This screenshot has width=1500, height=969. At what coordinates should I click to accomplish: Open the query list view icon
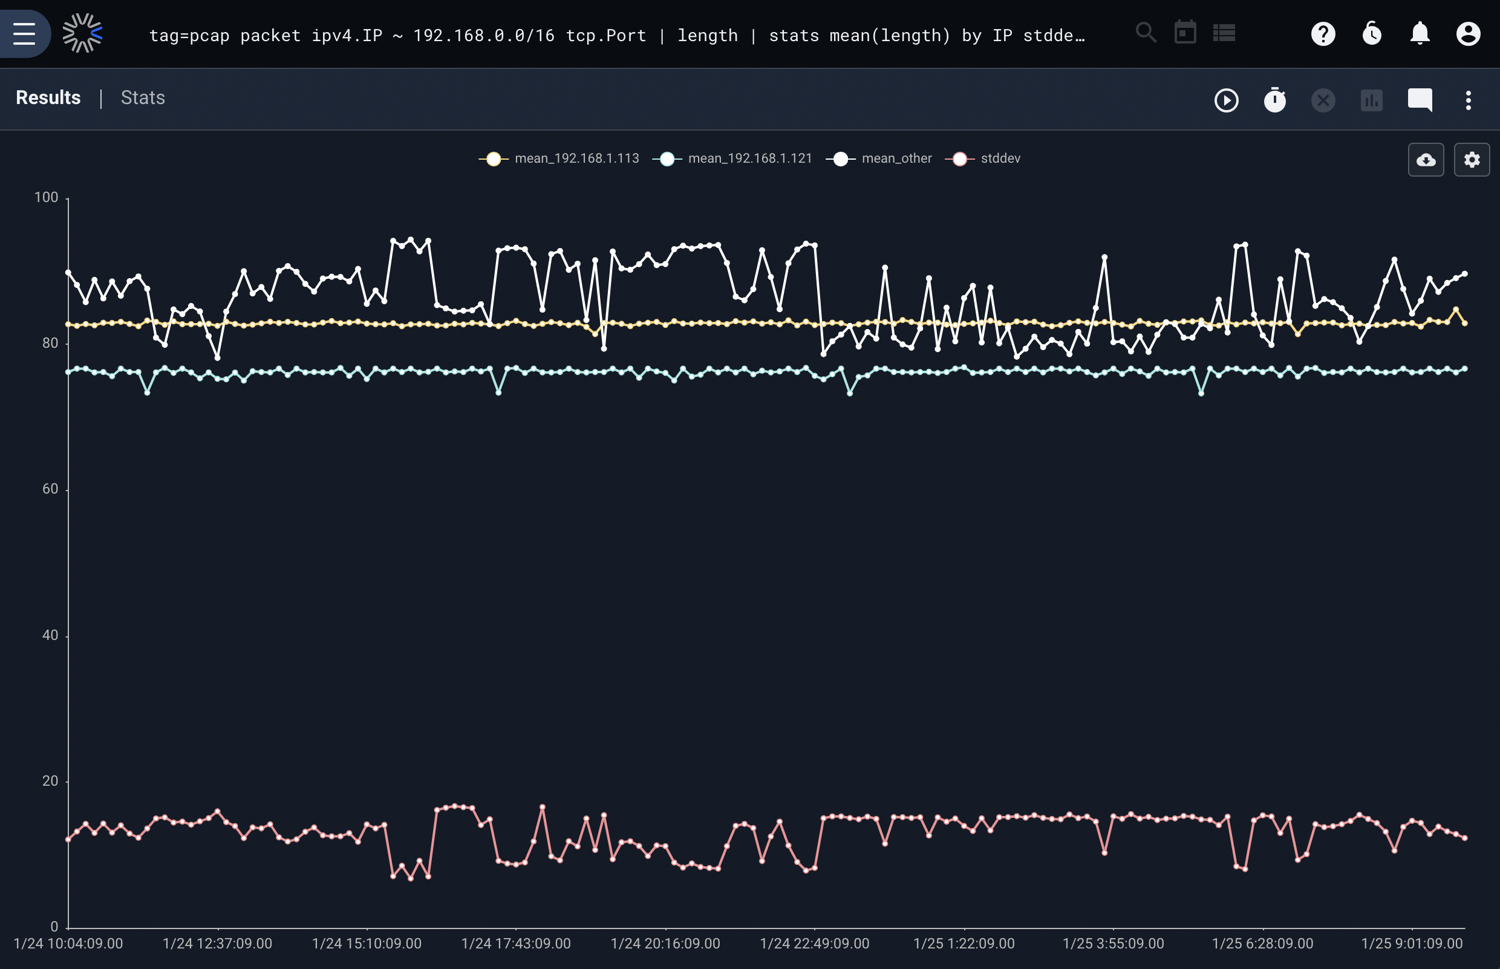tap(1224, 33)
